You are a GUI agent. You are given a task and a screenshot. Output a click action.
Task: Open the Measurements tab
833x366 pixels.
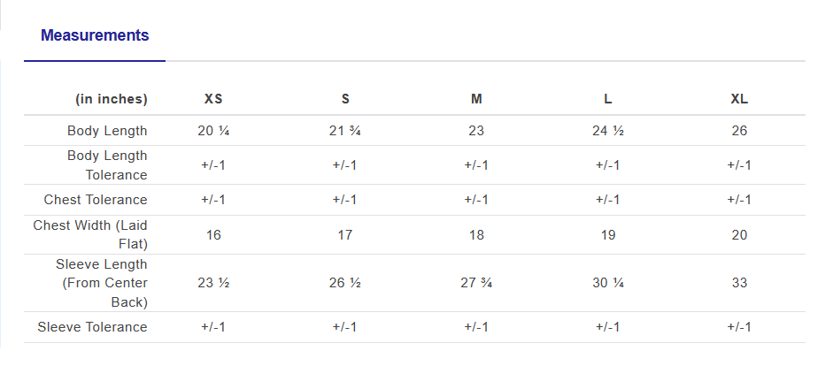(95, 36)
